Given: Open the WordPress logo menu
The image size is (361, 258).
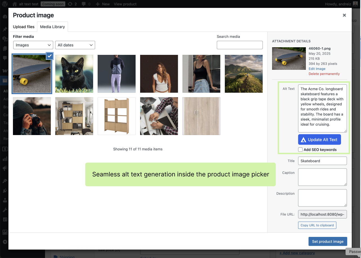Looking at the screenshot, I should pyautogui.click(x=5, y=4).
